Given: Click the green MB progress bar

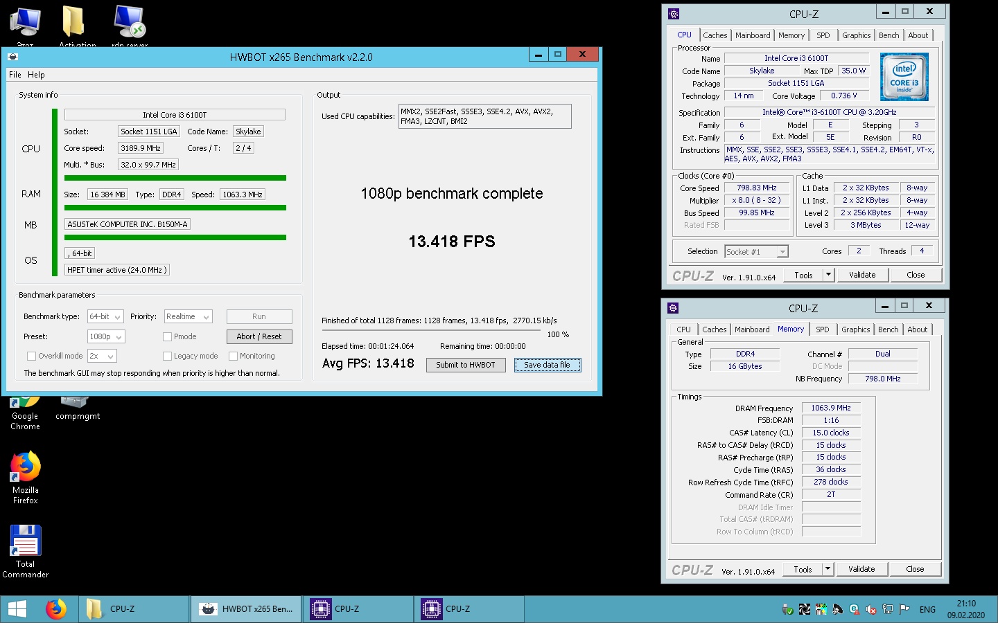Looking at the screenshot, I should click(175, 237).
